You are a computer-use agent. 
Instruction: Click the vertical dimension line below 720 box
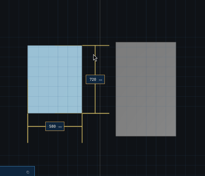[95, 98]
